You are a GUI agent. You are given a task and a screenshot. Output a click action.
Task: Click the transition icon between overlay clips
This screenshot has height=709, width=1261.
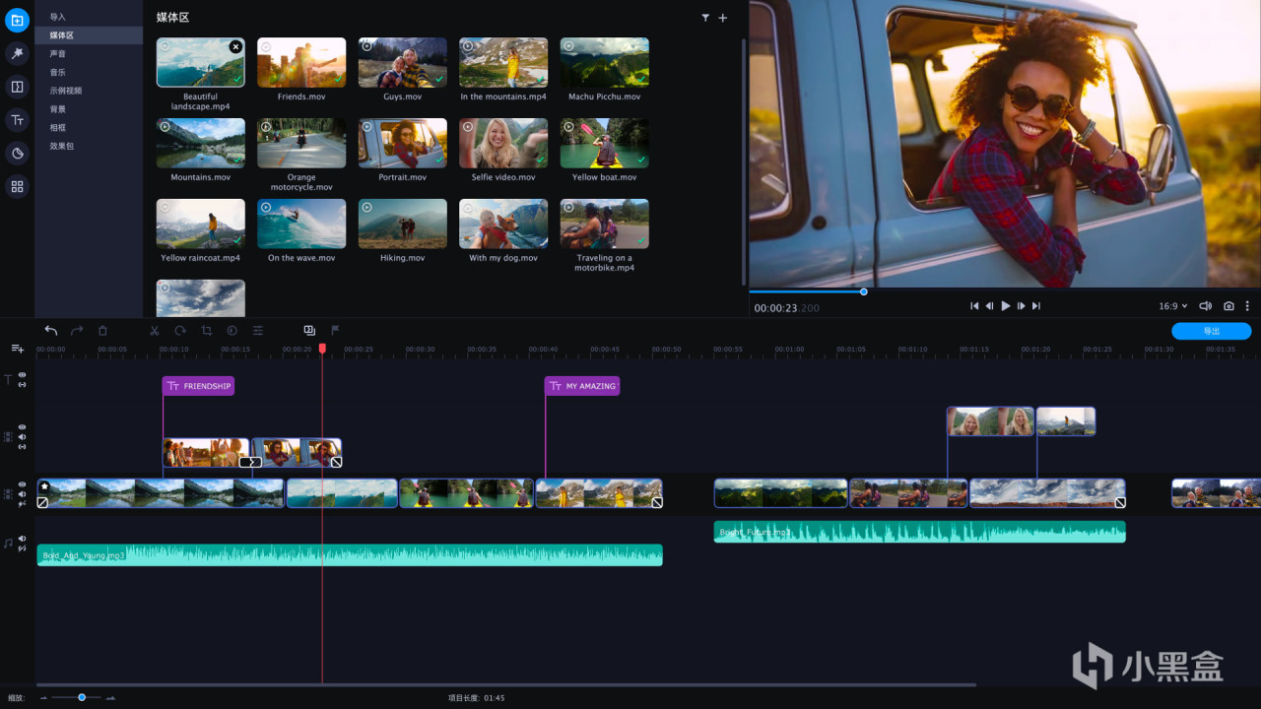click(251, 462)
